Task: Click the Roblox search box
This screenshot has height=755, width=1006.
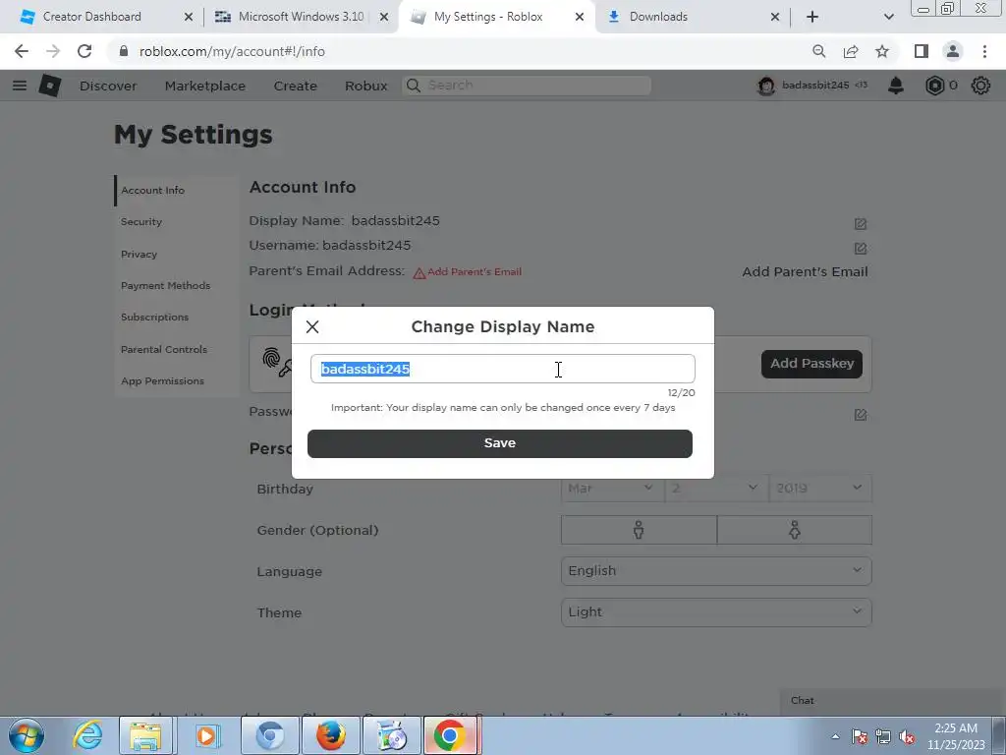Action: [527, 86]
